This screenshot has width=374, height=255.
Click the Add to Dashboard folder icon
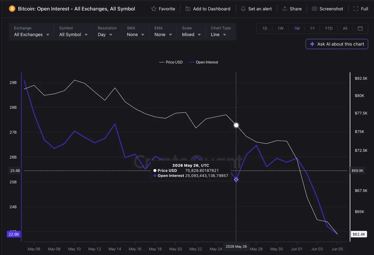pos(188,9)
